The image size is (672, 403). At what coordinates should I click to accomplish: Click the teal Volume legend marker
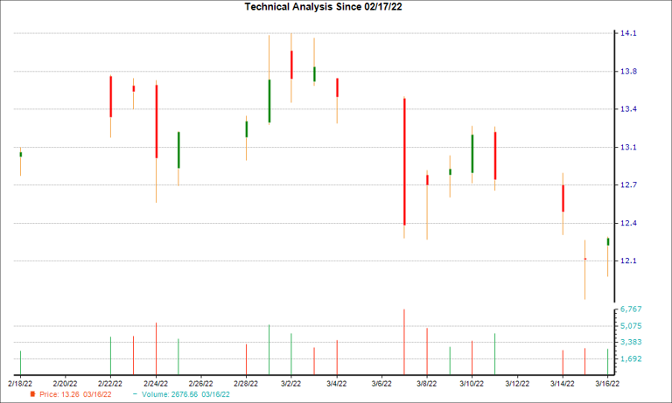pos(136,394)
